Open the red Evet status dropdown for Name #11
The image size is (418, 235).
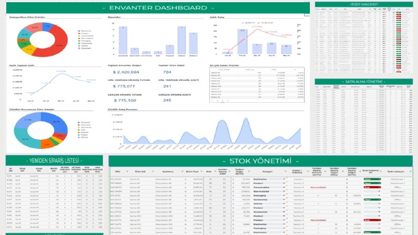click(372, 220)
